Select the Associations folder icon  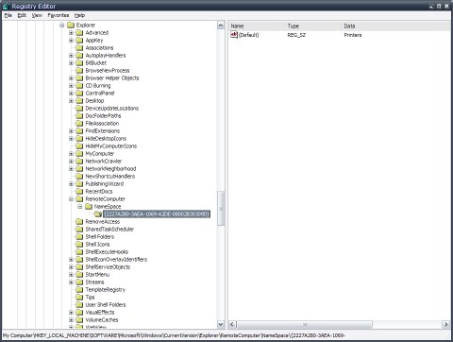pyautogui.click(x=79, y=48)
